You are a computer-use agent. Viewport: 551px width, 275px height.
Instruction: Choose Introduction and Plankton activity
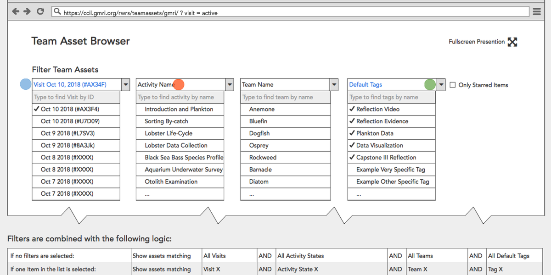click(180, 109)
